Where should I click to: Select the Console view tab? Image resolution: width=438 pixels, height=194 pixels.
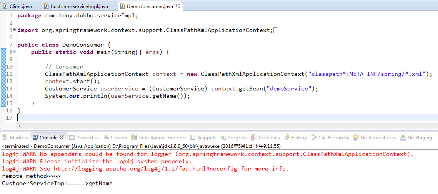[x=48, y=137]
